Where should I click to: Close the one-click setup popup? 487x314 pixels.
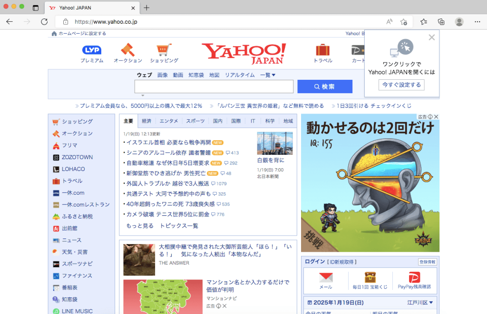tap(432, 38)
